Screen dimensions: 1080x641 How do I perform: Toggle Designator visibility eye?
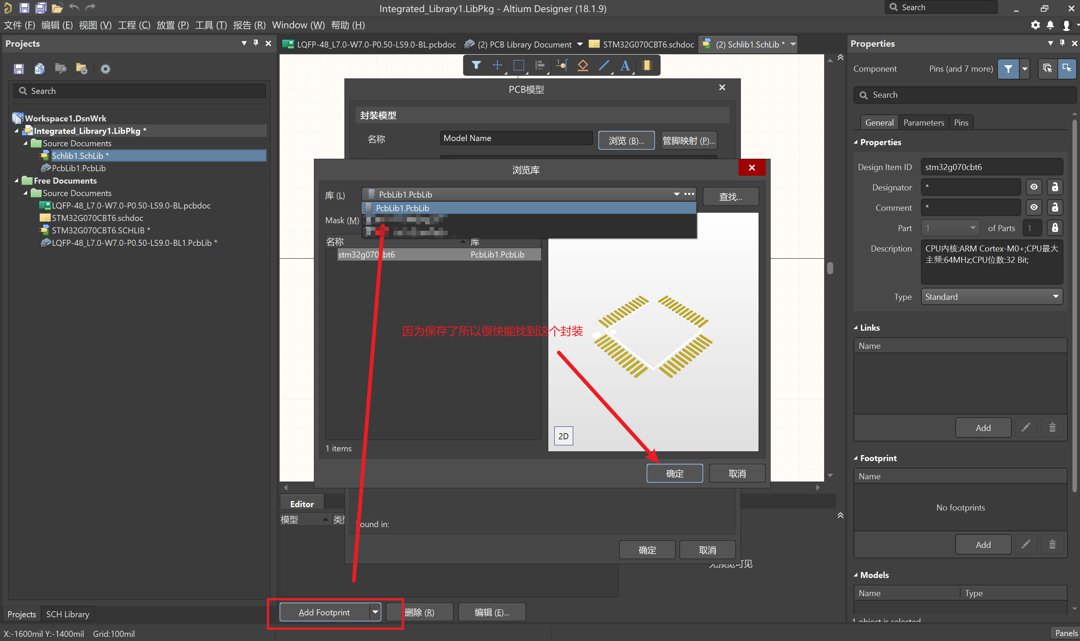1034,187
